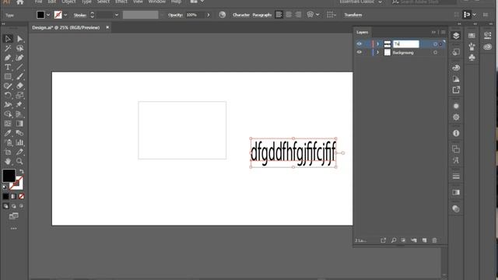498x280 pixels.
Task: Select the Width warp tool
Action: [x=8, y=104]
